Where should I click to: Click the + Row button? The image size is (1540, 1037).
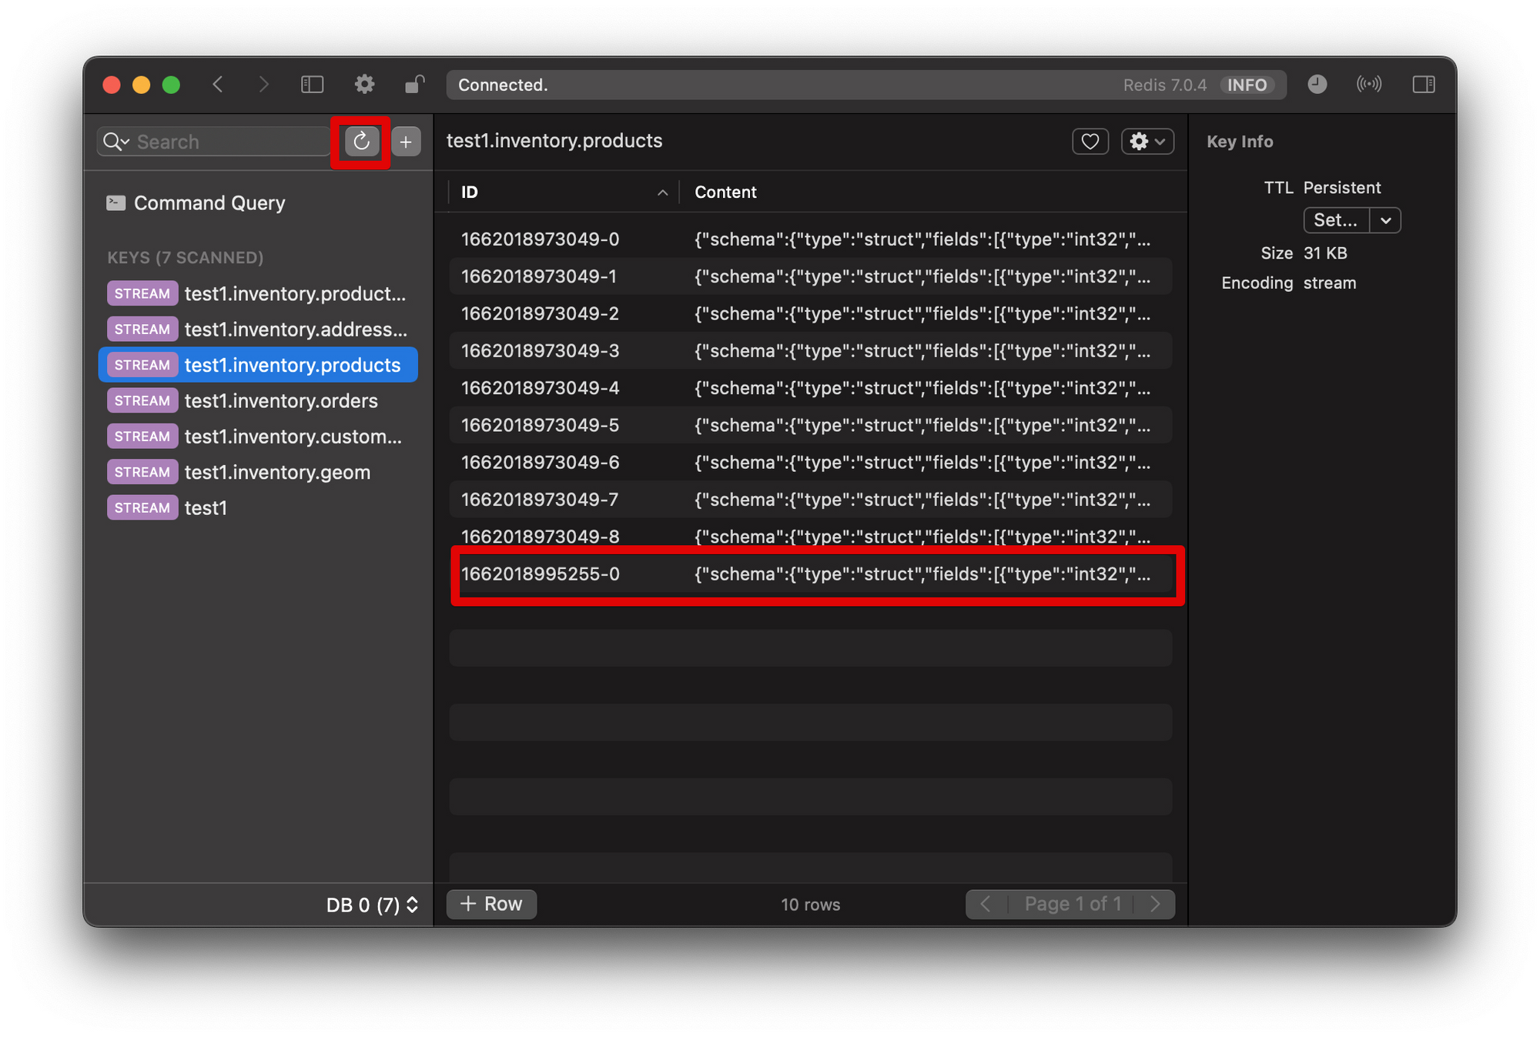pos(491,904)
